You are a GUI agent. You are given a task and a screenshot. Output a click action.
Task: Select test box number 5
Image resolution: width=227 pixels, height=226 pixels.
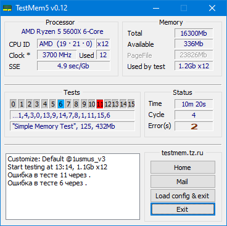(x=53, y=104)
